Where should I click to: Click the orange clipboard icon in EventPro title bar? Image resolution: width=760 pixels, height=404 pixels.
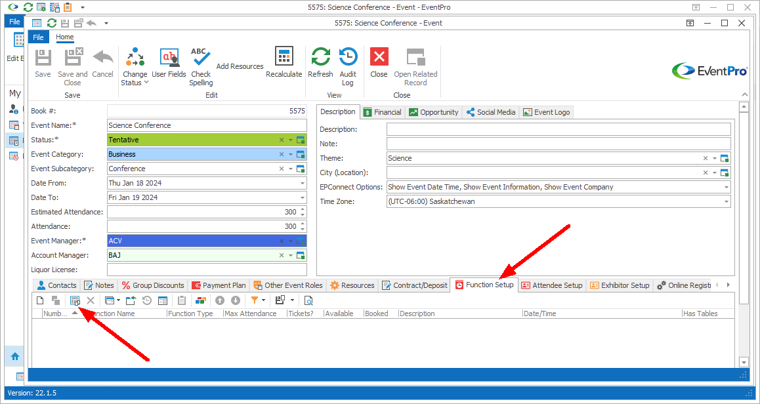click(68, 7)
